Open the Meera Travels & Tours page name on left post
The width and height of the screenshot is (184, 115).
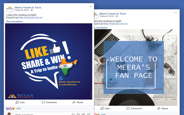[28, 7]
